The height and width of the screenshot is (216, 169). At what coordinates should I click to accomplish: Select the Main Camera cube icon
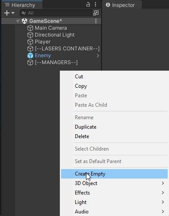tap(30, 28)
